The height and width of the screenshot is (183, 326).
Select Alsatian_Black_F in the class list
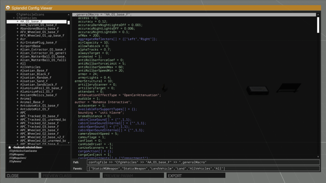pos(34,74)
